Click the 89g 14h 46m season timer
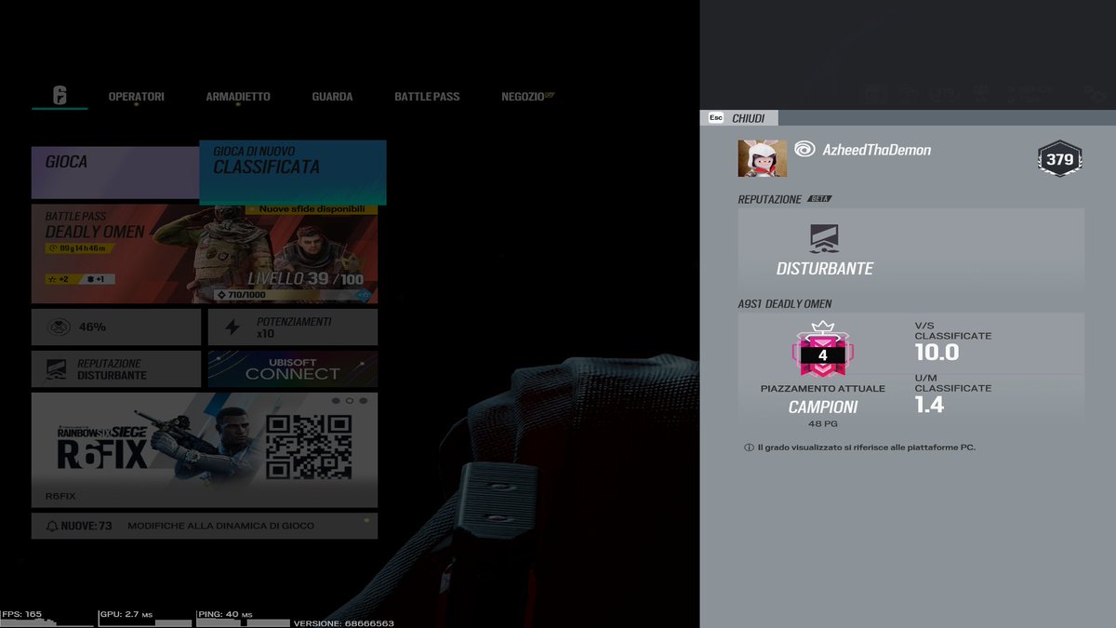This screenshot has height=628, width=1116. (x=79, y=248)
